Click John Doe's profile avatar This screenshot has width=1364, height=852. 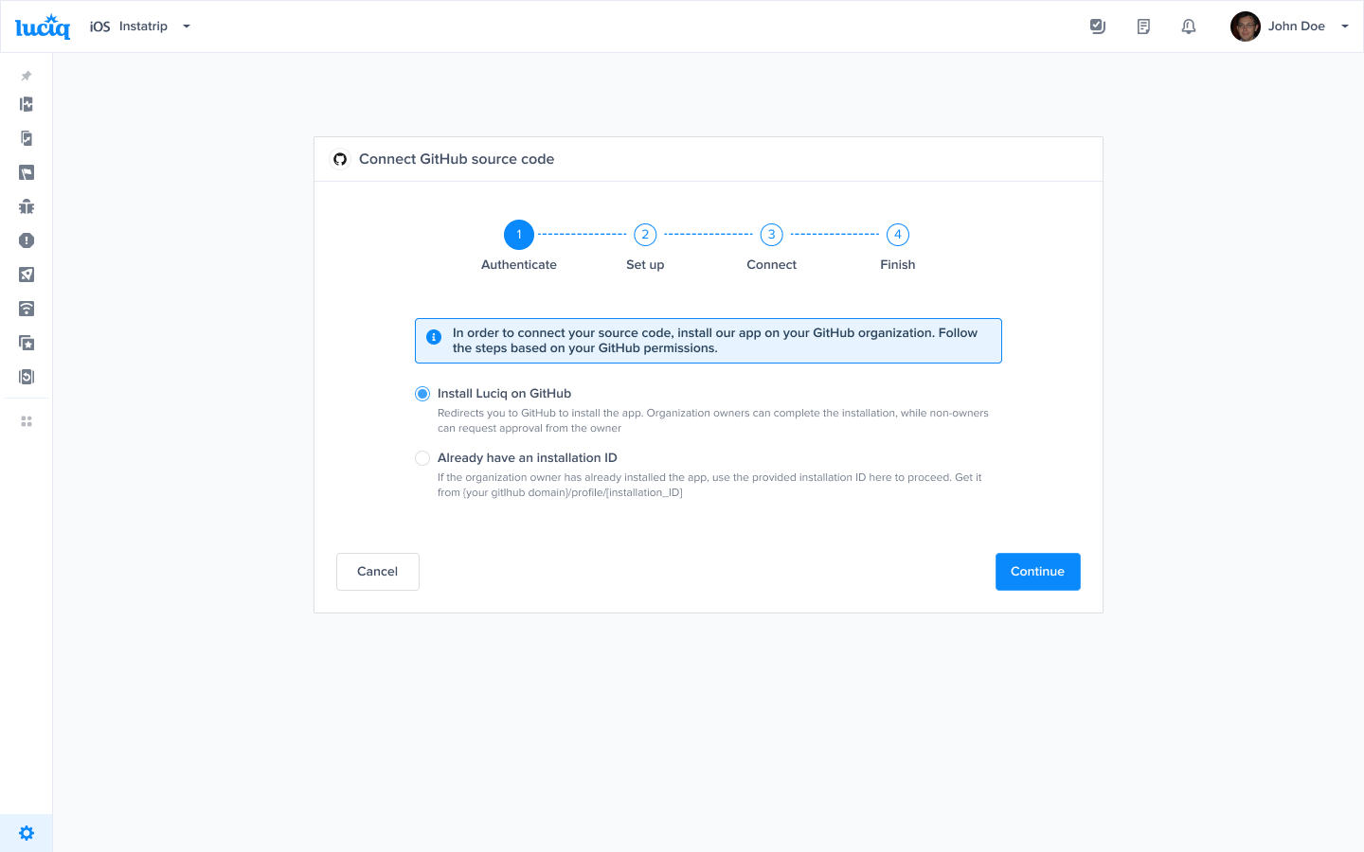point(1245,27)
